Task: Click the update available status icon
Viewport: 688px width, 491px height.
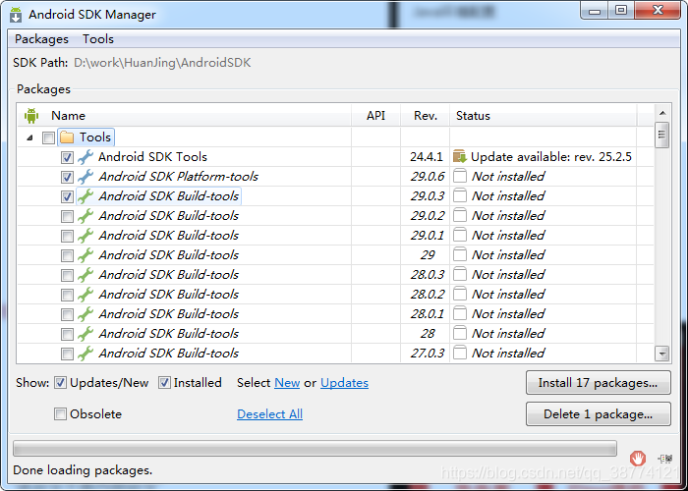Action: click(460, 156)
